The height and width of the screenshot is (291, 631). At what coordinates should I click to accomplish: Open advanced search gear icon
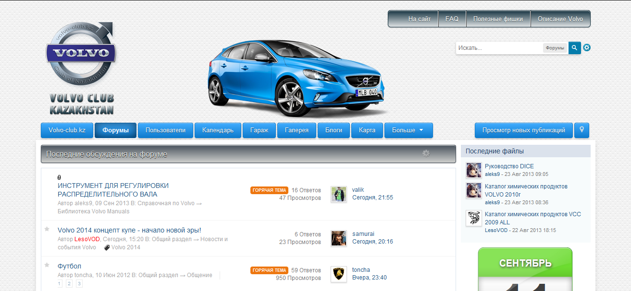pyautogui.click(x=587, y=47)
